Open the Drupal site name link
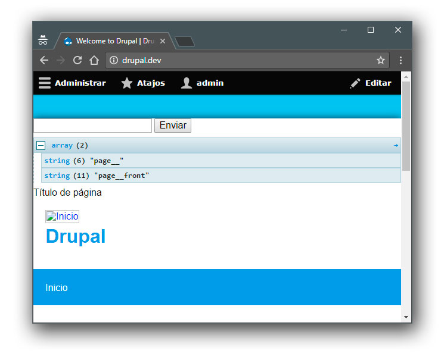Viewport: 441px width, 357px height. [76, 236]
